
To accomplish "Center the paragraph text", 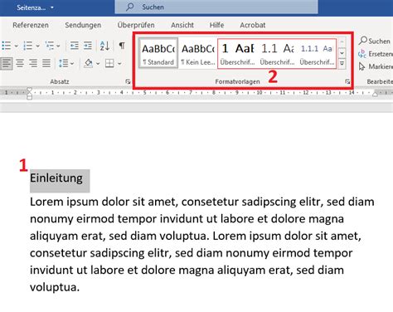I will click(20, 63).
